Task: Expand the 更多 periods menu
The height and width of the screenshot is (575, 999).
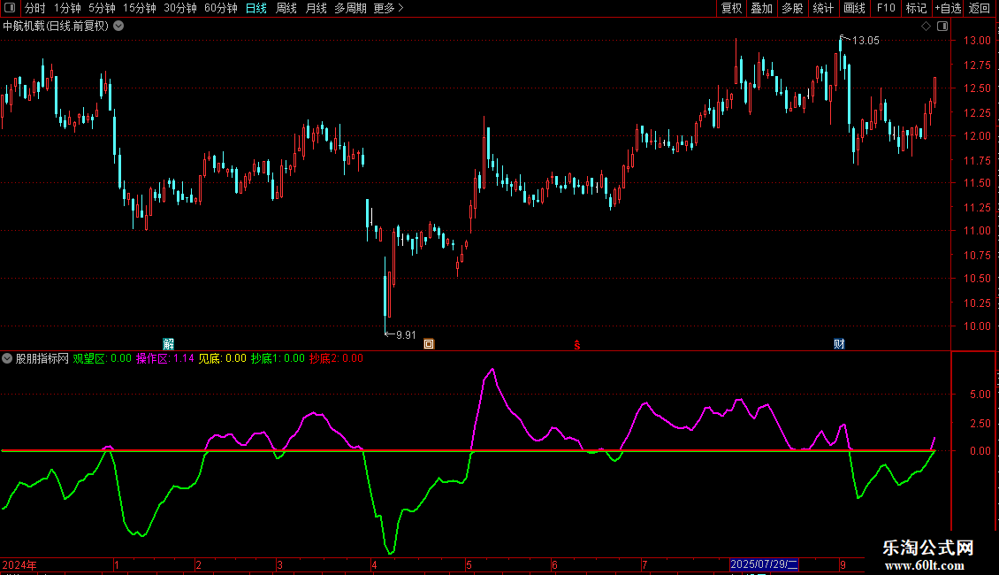Action: tap(388, 8)
